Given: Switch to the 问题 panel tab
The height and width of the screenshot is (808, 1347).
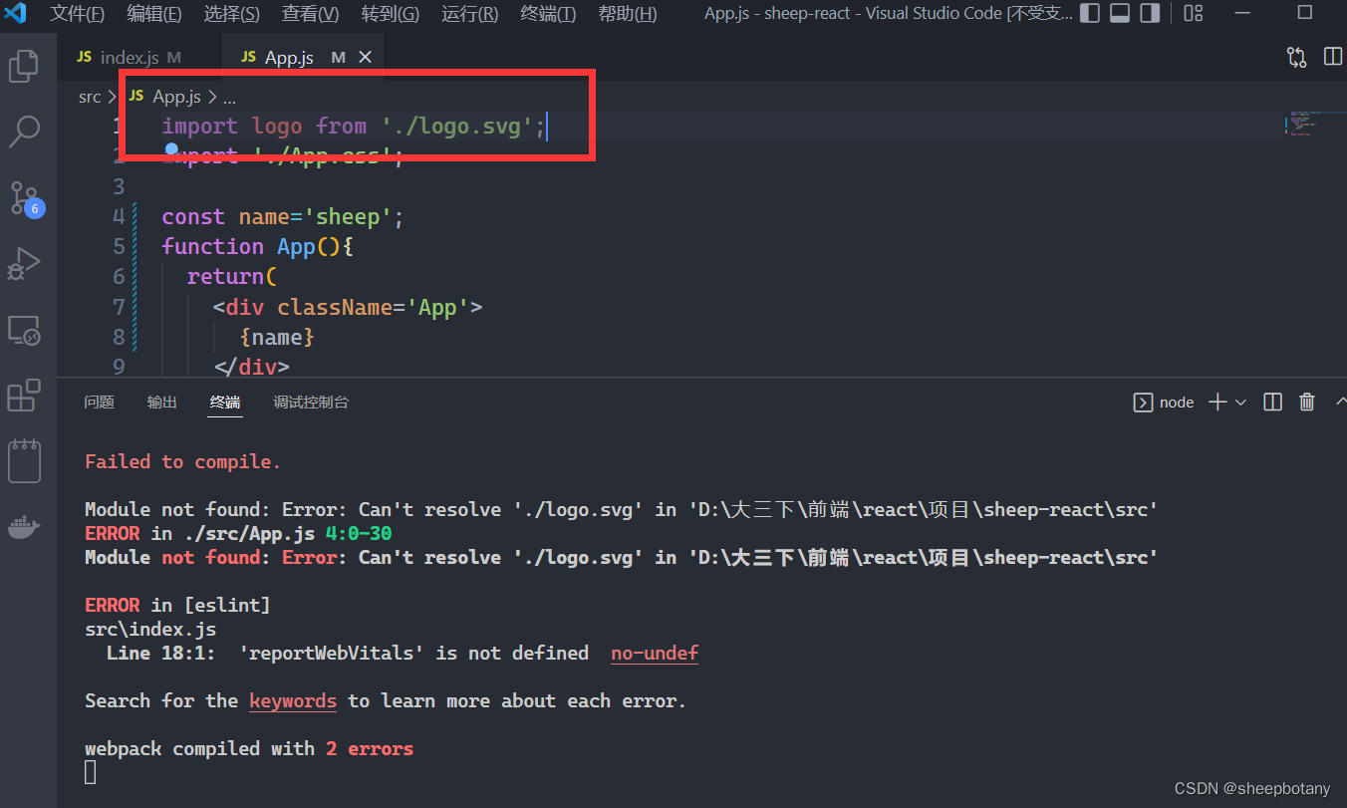Looking at the screenshot, I should click(x=100, y=402).
